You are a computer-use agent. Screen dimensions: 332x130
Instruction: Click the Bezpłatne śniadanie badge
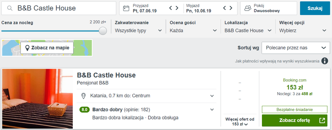[x=294, y=109]
